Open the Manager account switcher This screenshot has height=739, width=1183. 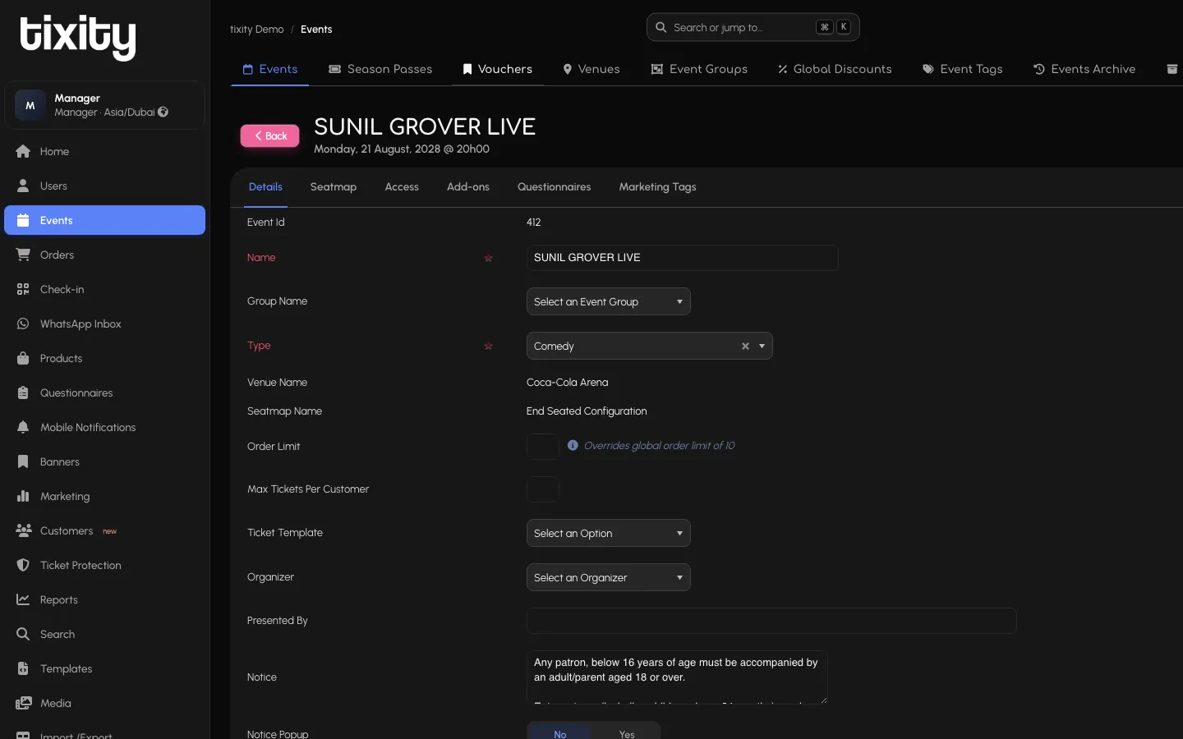104,105
